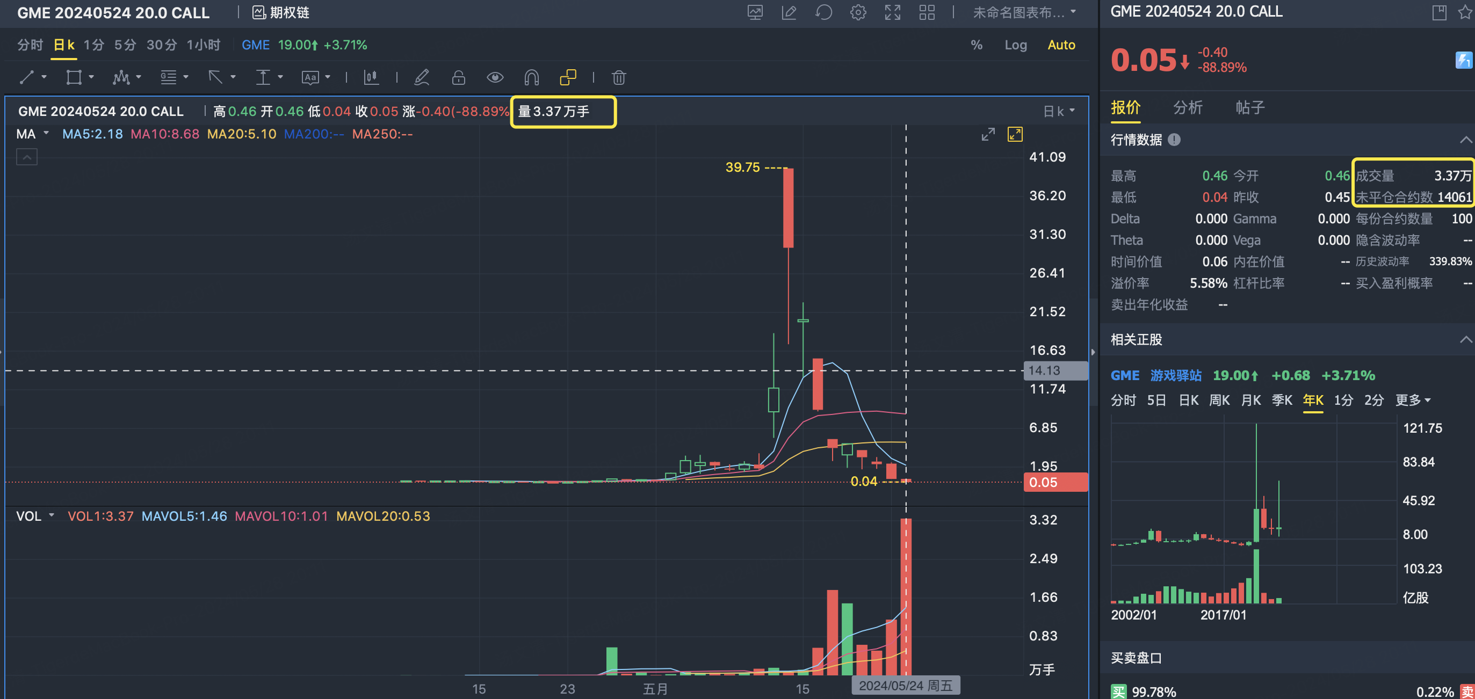The image size is (1475, 699).
Task: Click the 2024/05/24 周五 date marker
Action: click(x=905, y=685)
